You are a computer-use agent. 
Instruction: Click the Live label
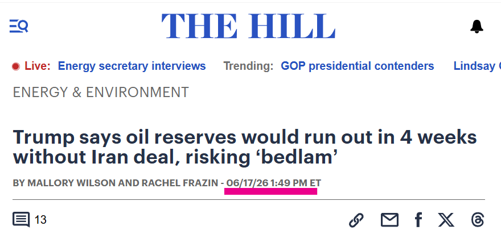(x=38, y=66)
